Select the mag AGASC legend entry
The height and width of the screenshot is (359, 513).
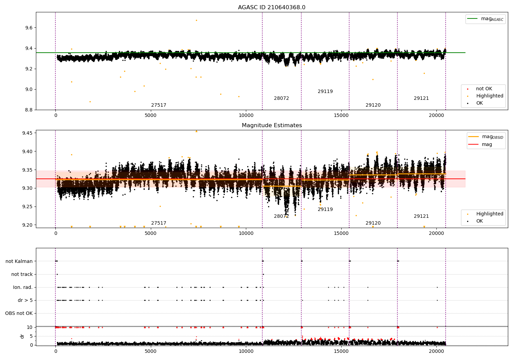[485, 19]
